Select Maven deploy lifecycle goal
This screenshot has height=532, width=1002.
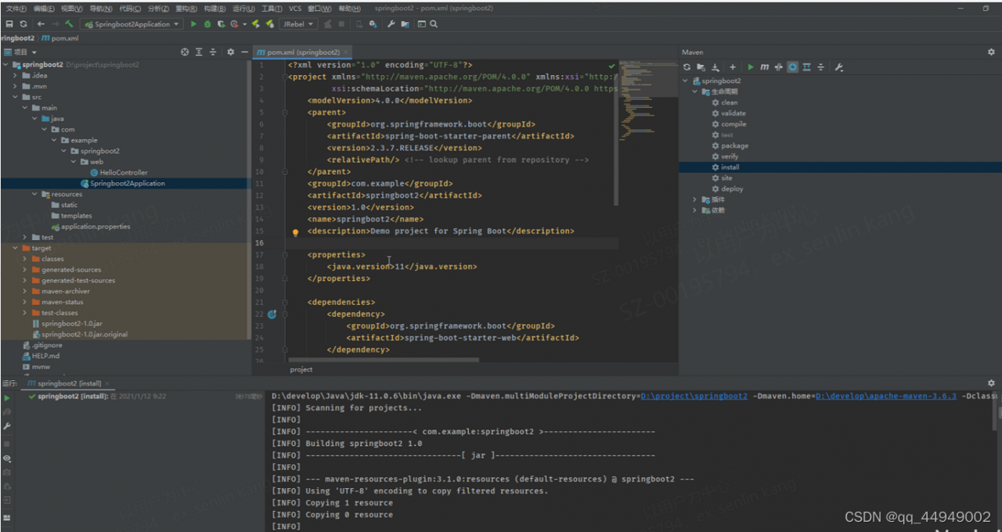732,189
